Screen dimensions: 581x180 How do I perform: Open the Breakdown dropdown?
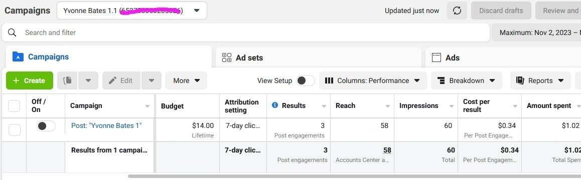point(467,80)
